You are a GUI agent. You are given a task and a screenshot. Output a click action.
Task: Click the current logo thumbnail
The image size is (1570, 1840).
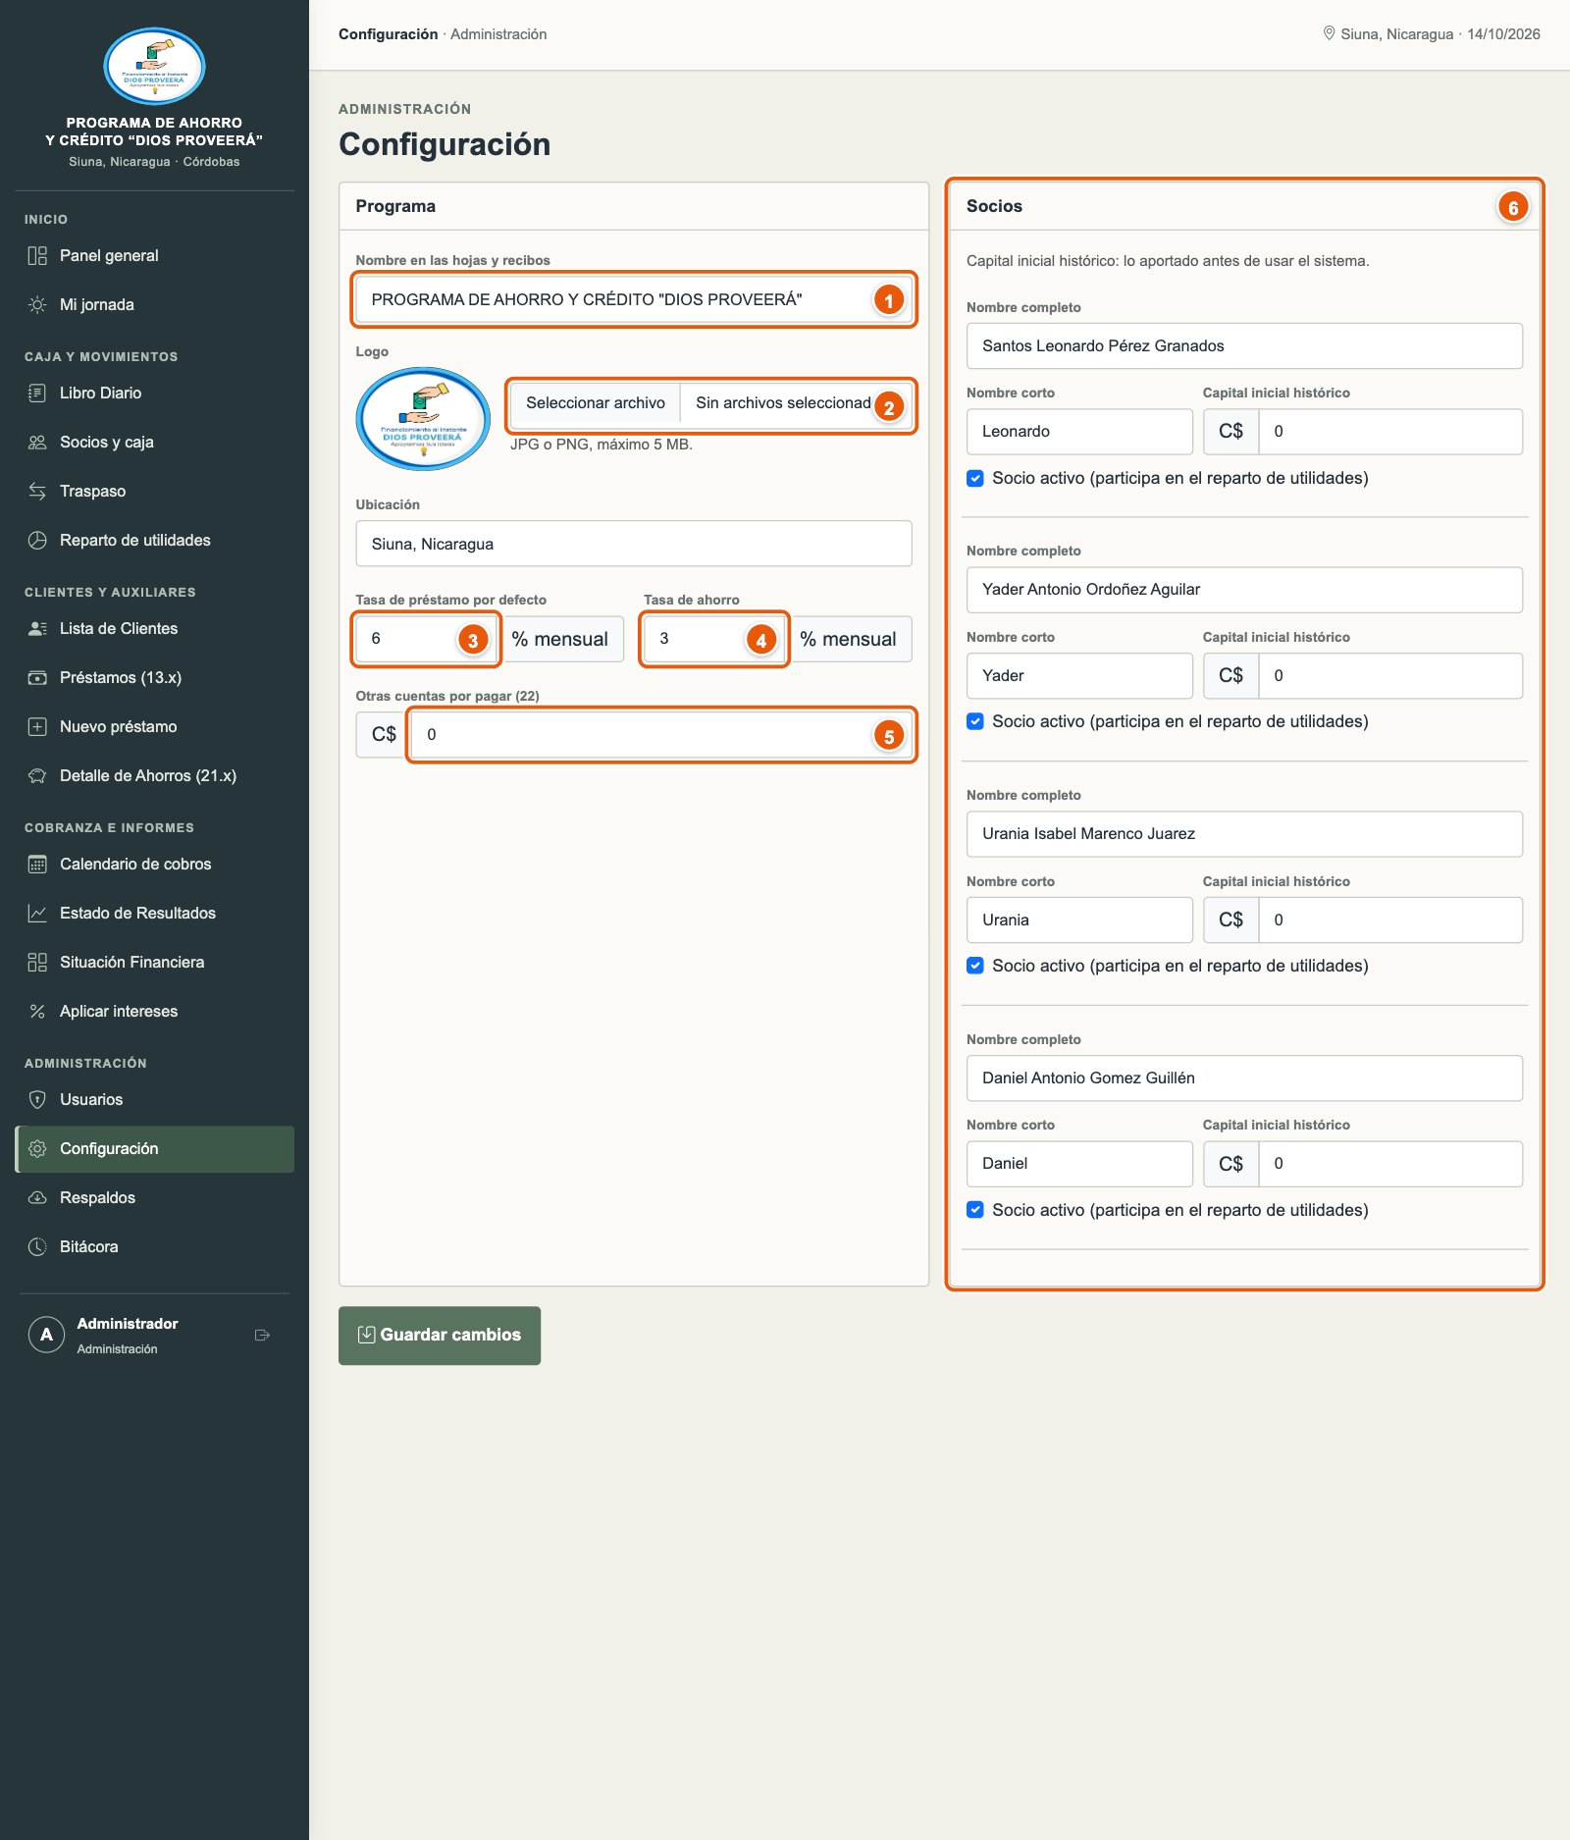[x=423, y=419]
